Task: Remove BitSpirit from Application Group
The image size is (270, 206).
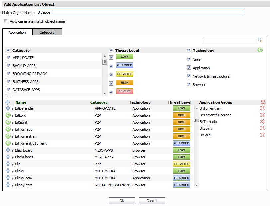Action: (x=262, y=128)
